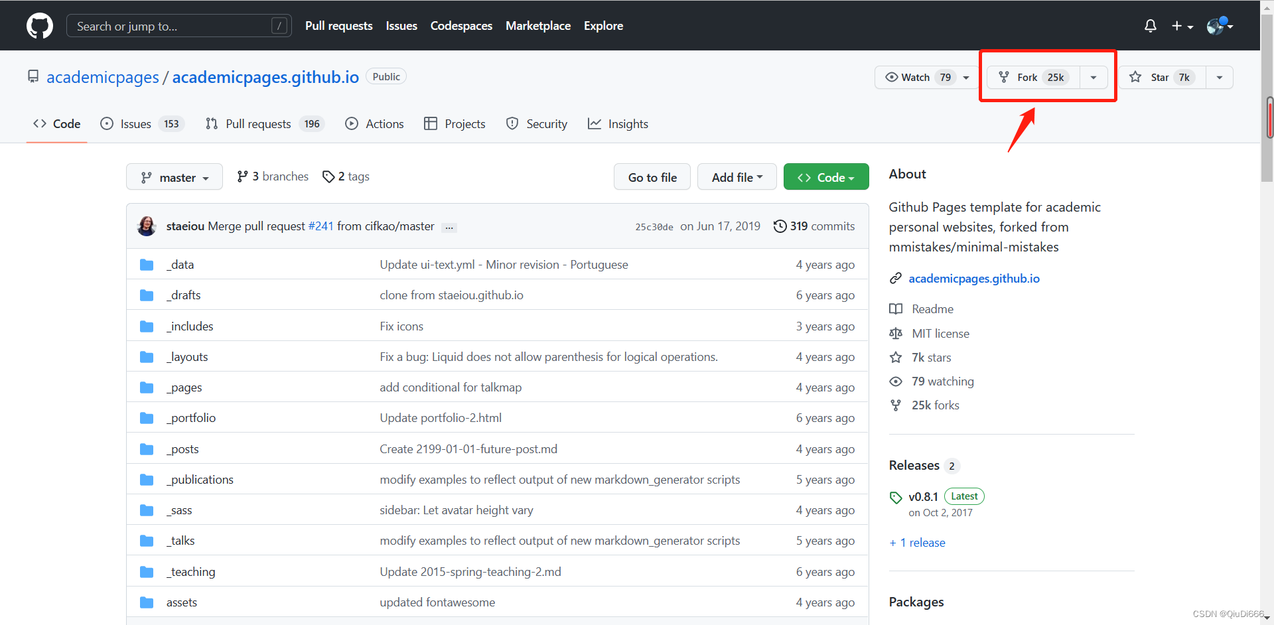
Task: Open the Releases heading link
Action: pyautogui.click(x=914, y=466)
